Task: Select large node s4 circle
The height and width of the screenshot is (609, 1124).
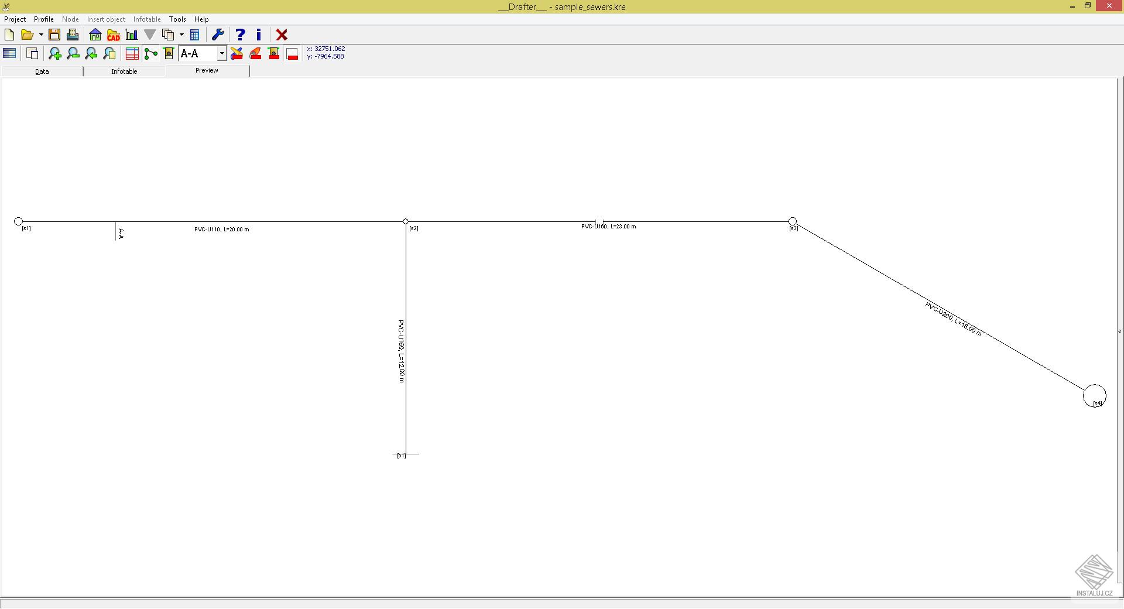Action: coord(1095,396)
